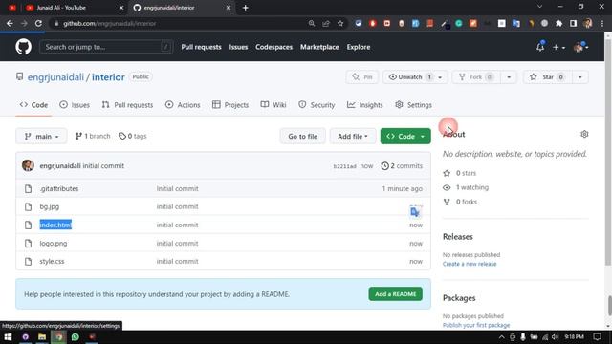Switch to repo Pull requests tab
The height and width of the screenshot is (344, 612).
pyautogui.click(x=127, y=105)
